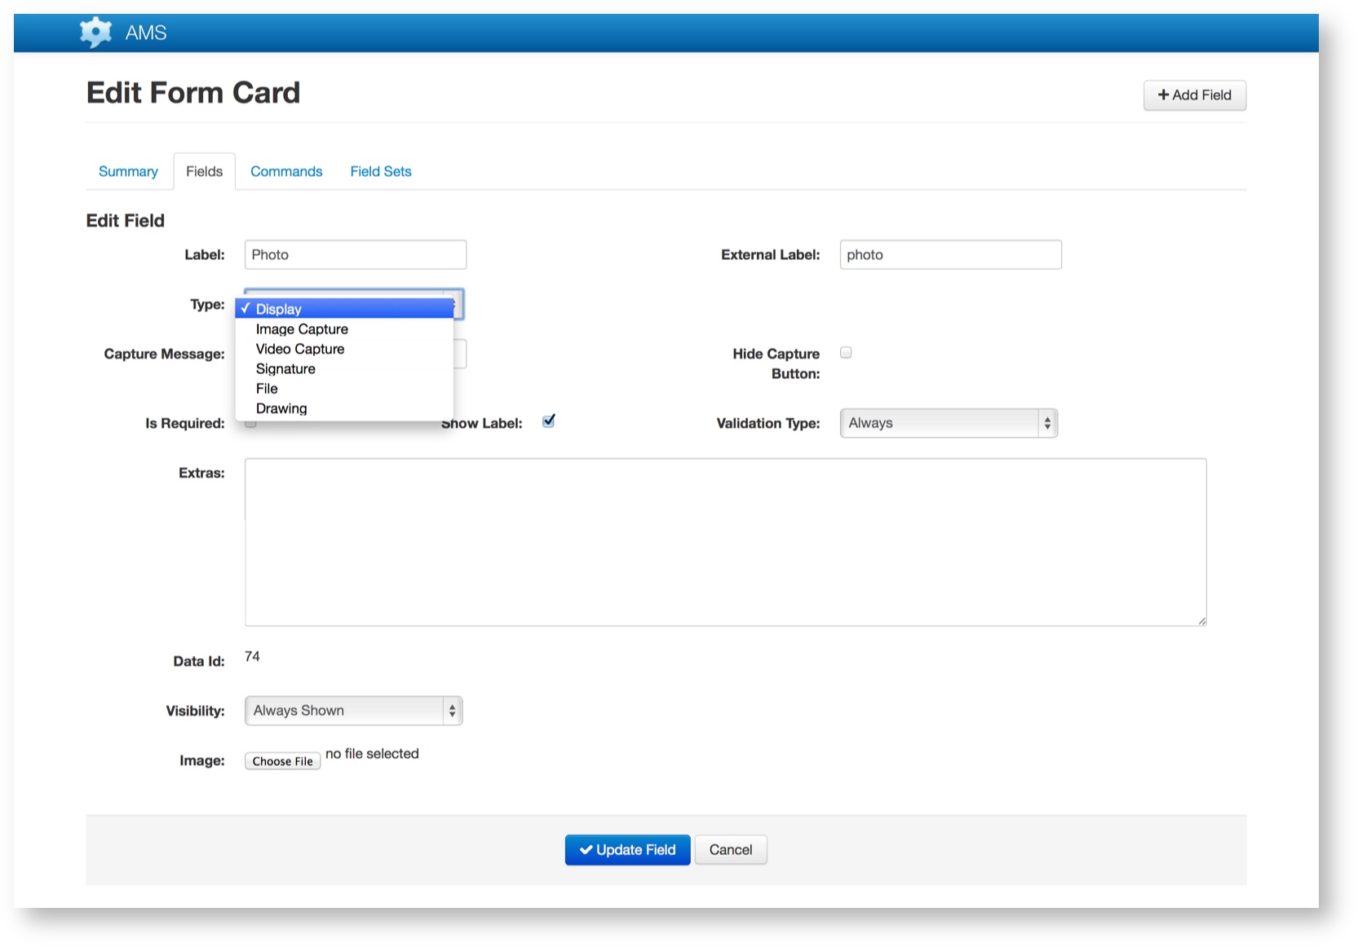The width and height of the screenshot is (1358, 947).
Task: Uncheck the Show Label checkbox
Action: [x=549, y=421]
